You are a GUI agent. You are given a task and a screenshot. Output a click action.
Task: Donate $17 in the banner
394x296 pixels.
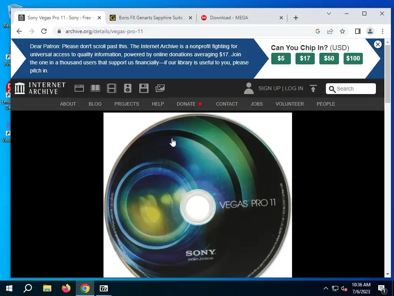305,59
